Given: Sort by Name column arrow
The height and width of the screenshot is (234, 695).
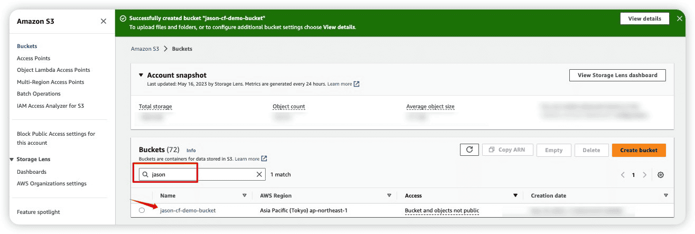Looking at the screenshot, I should pyautogui.click(x=244, y=195).
